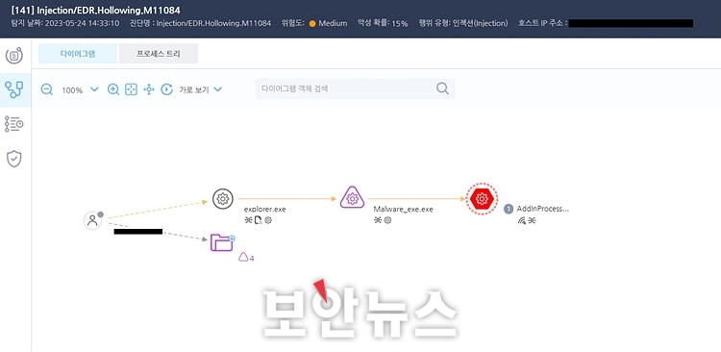Select the user account node
This screenshot has height=352, width=721.
(93, 220)
